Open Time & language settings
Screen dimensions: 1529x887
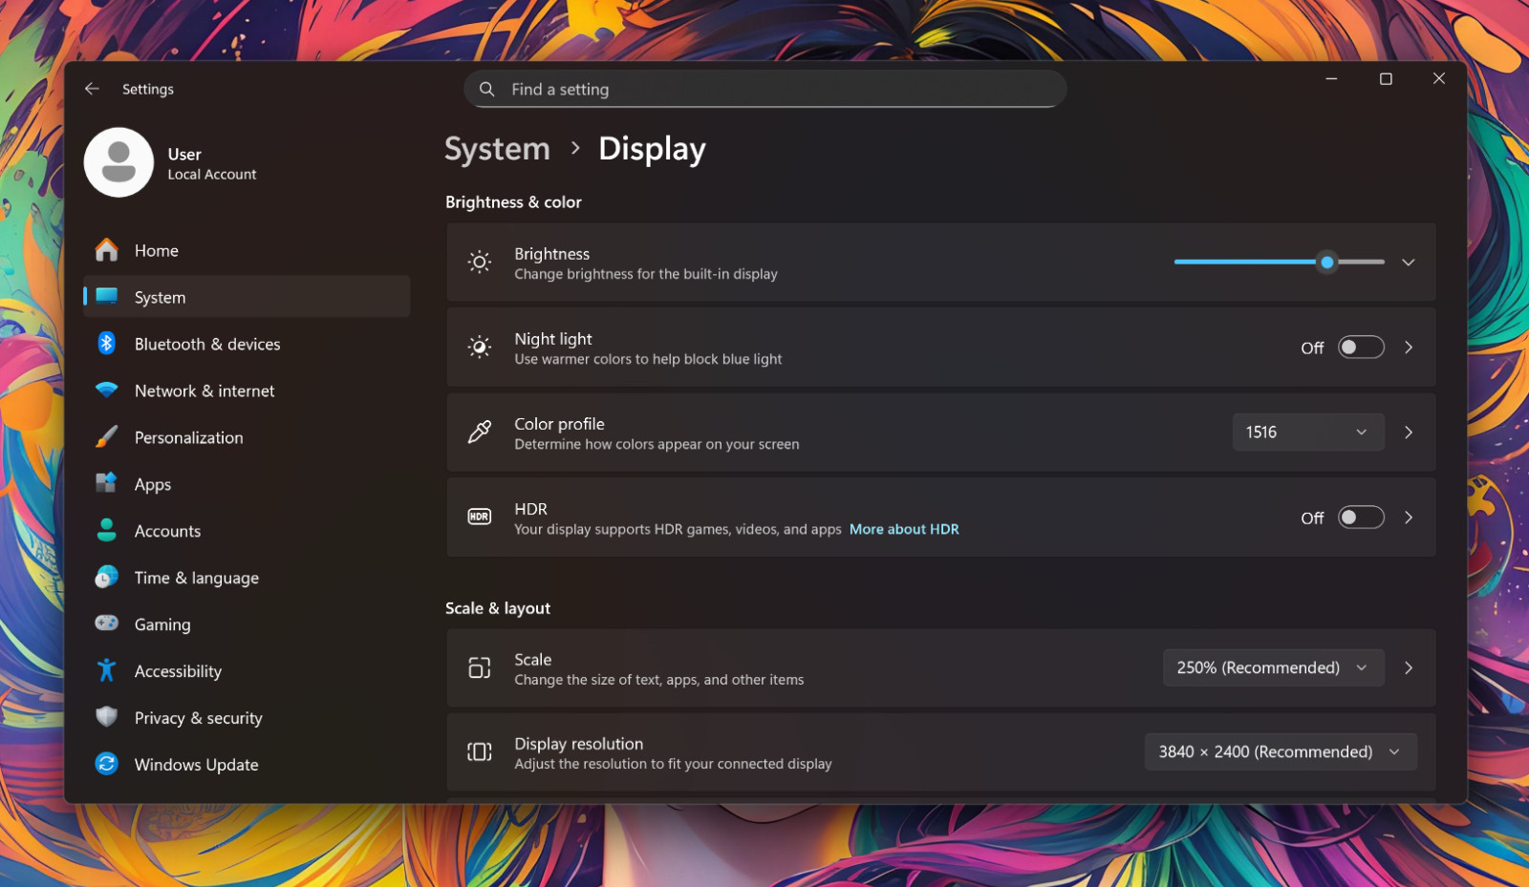247,578
